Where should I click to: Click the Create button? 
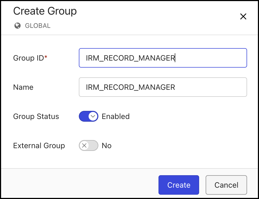coord(179,185)
